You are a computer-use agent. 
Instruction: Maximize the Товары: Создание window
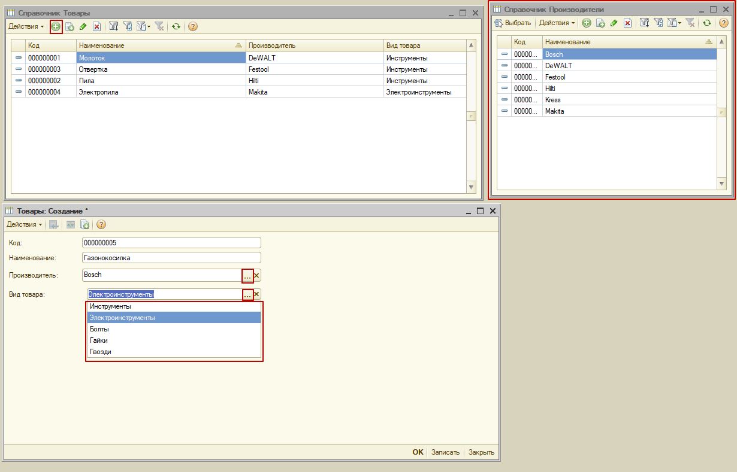[480, 211]
